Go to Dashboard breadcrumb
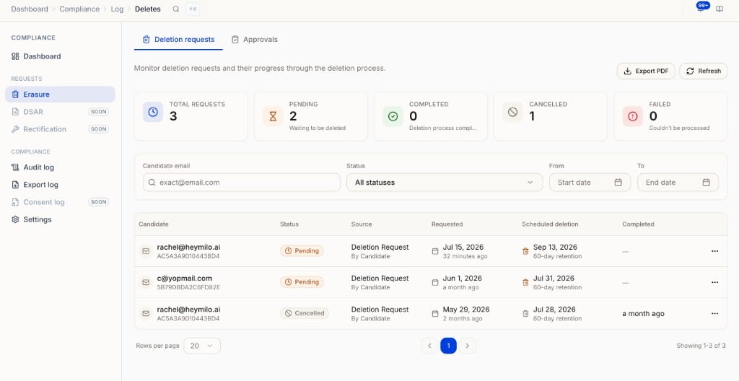The image size is (739, 381). [x=29, y=9]
